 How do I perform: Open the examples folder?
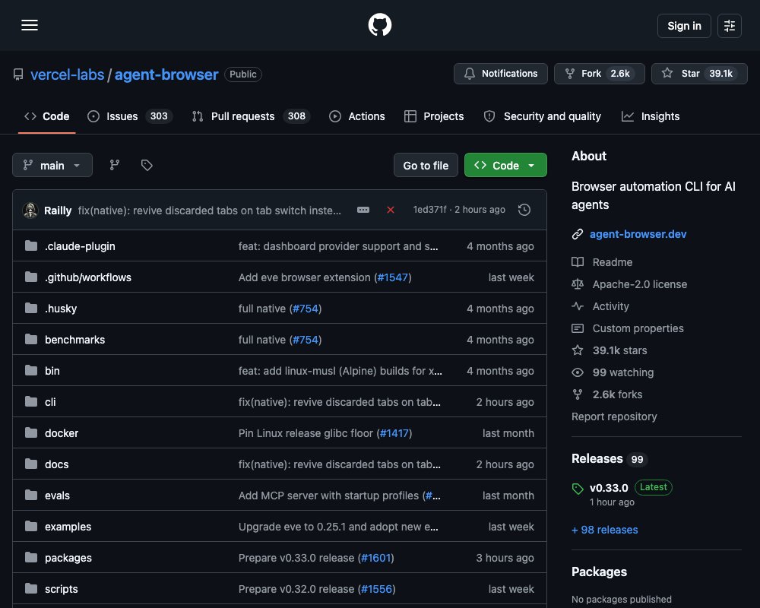coord(68,527)
